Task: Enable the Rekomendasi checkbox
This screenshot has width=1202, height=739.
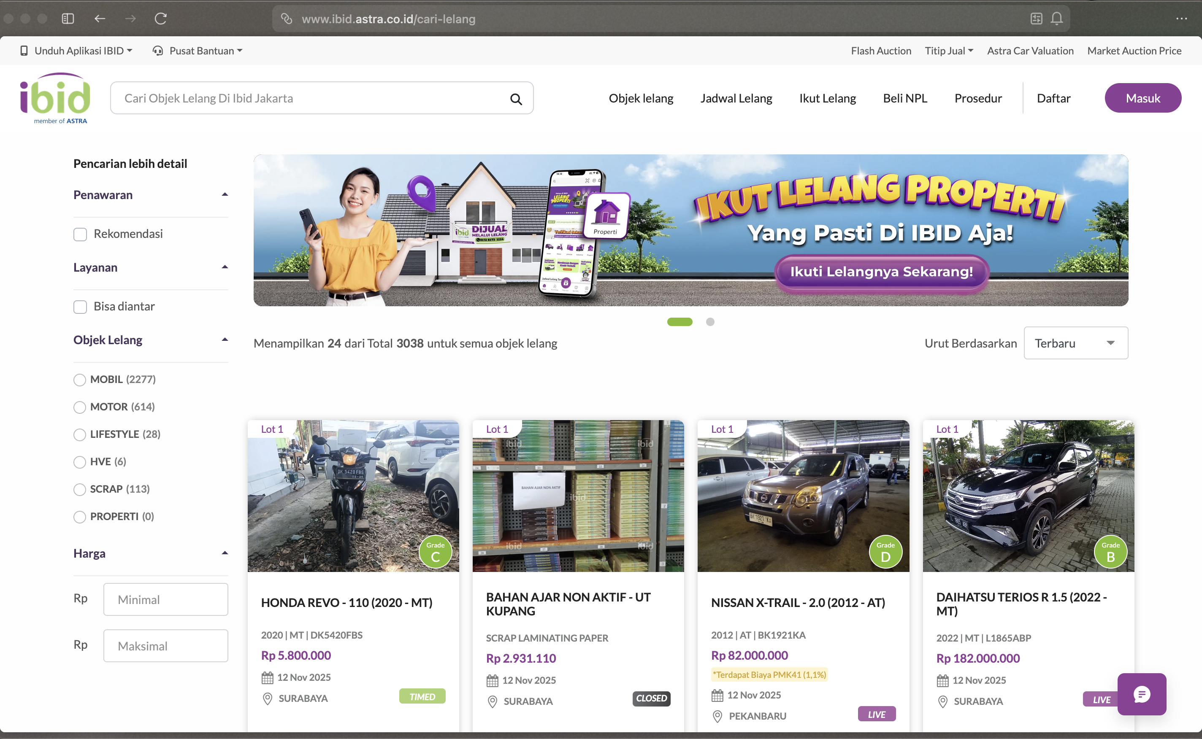Action: click(x=80, y=234)
